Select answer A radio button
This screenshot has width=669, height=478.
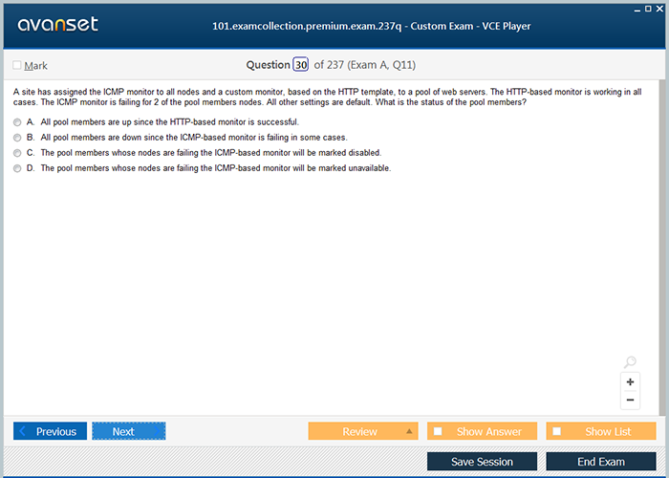[17, 122]
